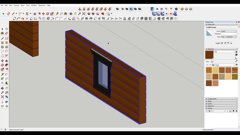The image size is (240, 135).
Task: Expand the Styles panel
Action: click(206, 101)
